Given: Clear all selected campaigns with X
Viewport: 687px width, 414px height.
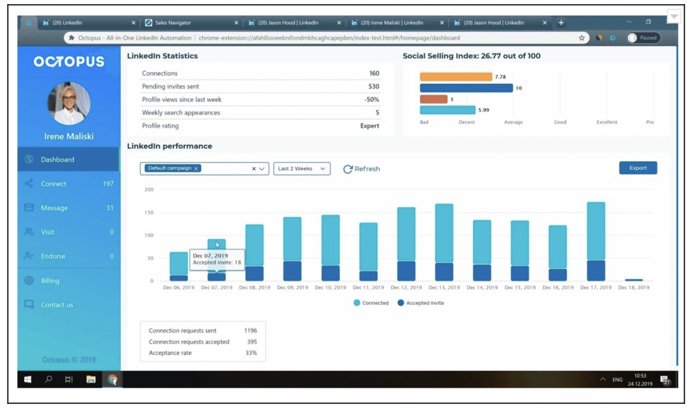Looking at the screenshot, I should click(x=254, y=168).
